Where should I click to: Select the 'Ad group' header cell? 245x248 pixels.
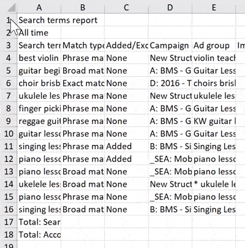214,45
